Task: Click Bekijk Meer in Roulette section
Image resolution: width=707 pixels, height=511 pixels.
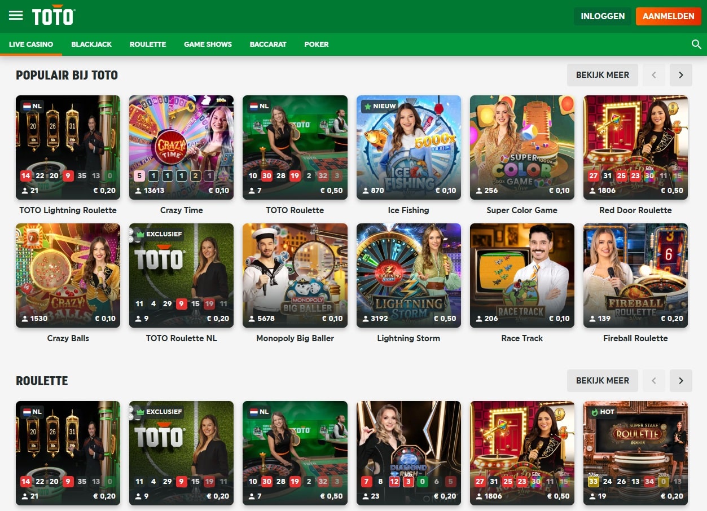Action: pyautogui.click(x=602, y=381)
